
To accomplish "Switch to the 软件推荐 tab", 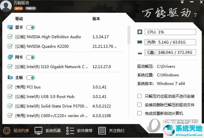I will (85, 131).
